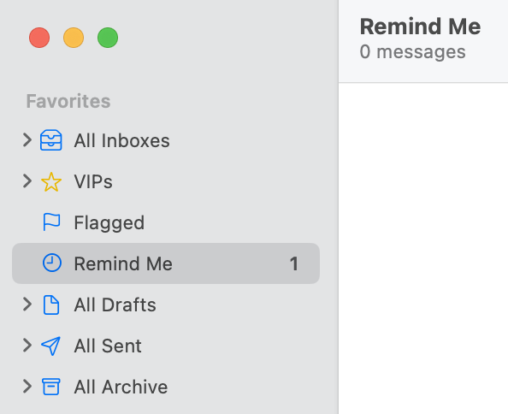Expand the All Drafts chevron
This screenshot has width=508, height=414.
[27, 305]
